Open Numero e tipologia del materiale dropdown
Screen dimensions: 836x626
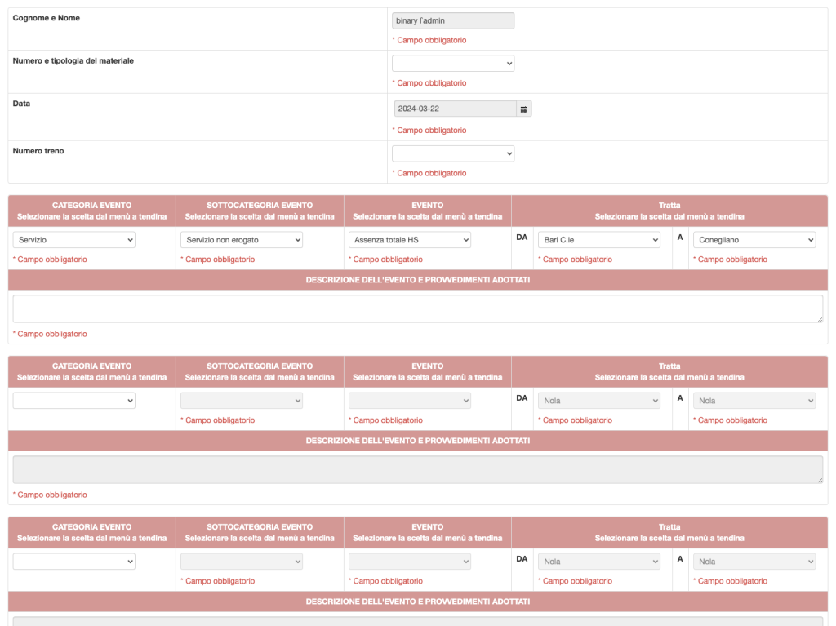coord(453,64)
